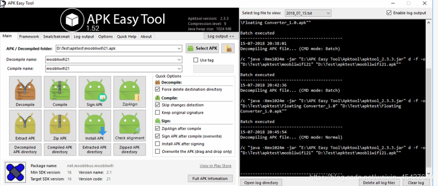Enable Keep original signature

tap(157, 113)
